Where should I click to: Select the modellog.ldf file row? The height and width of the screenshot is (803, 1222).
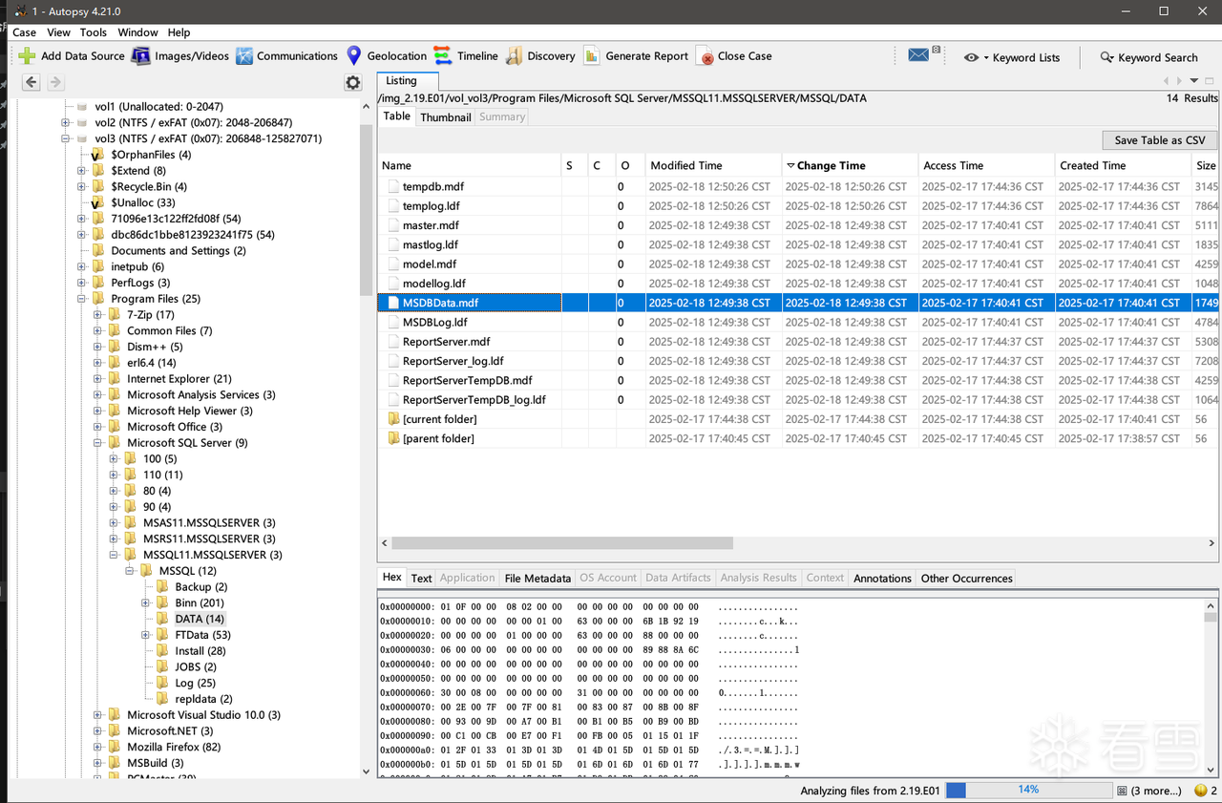[x=797, y=284]
